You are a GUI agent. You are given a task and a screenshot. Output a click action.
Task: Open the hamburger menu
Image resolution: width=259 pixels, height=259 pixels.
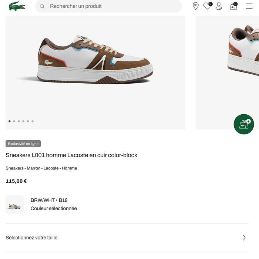click(249, 6)
